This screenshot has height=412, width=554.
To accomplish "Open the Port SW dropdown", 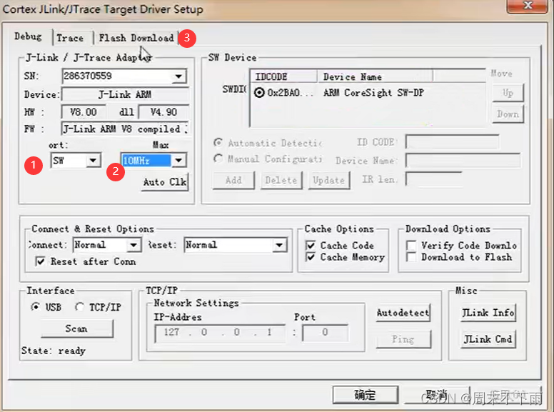I will (x=94, y=161).
